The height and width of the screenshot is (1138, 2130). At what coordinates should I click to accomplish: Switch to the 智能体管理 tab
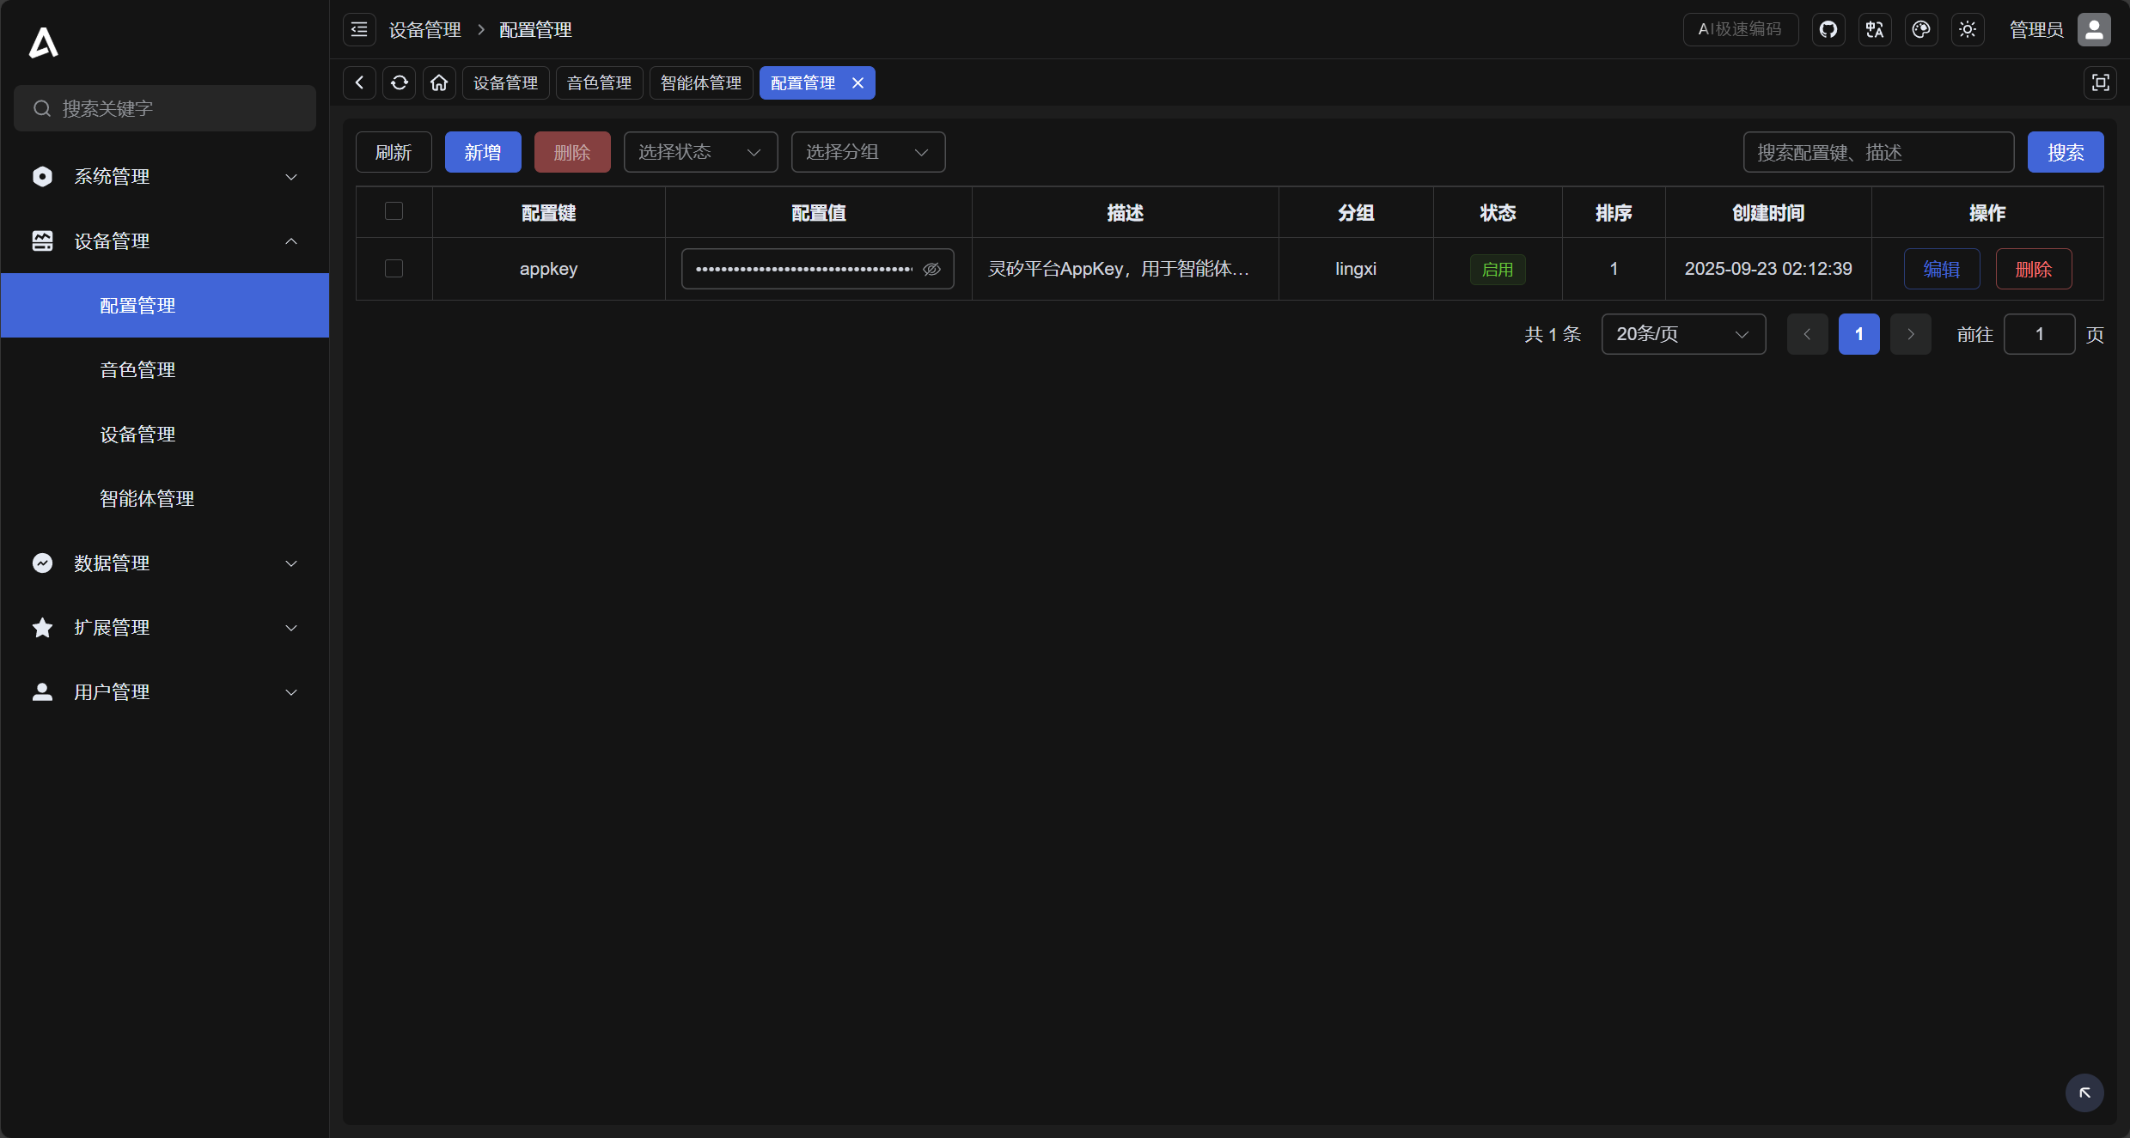[x=700, y=83]
